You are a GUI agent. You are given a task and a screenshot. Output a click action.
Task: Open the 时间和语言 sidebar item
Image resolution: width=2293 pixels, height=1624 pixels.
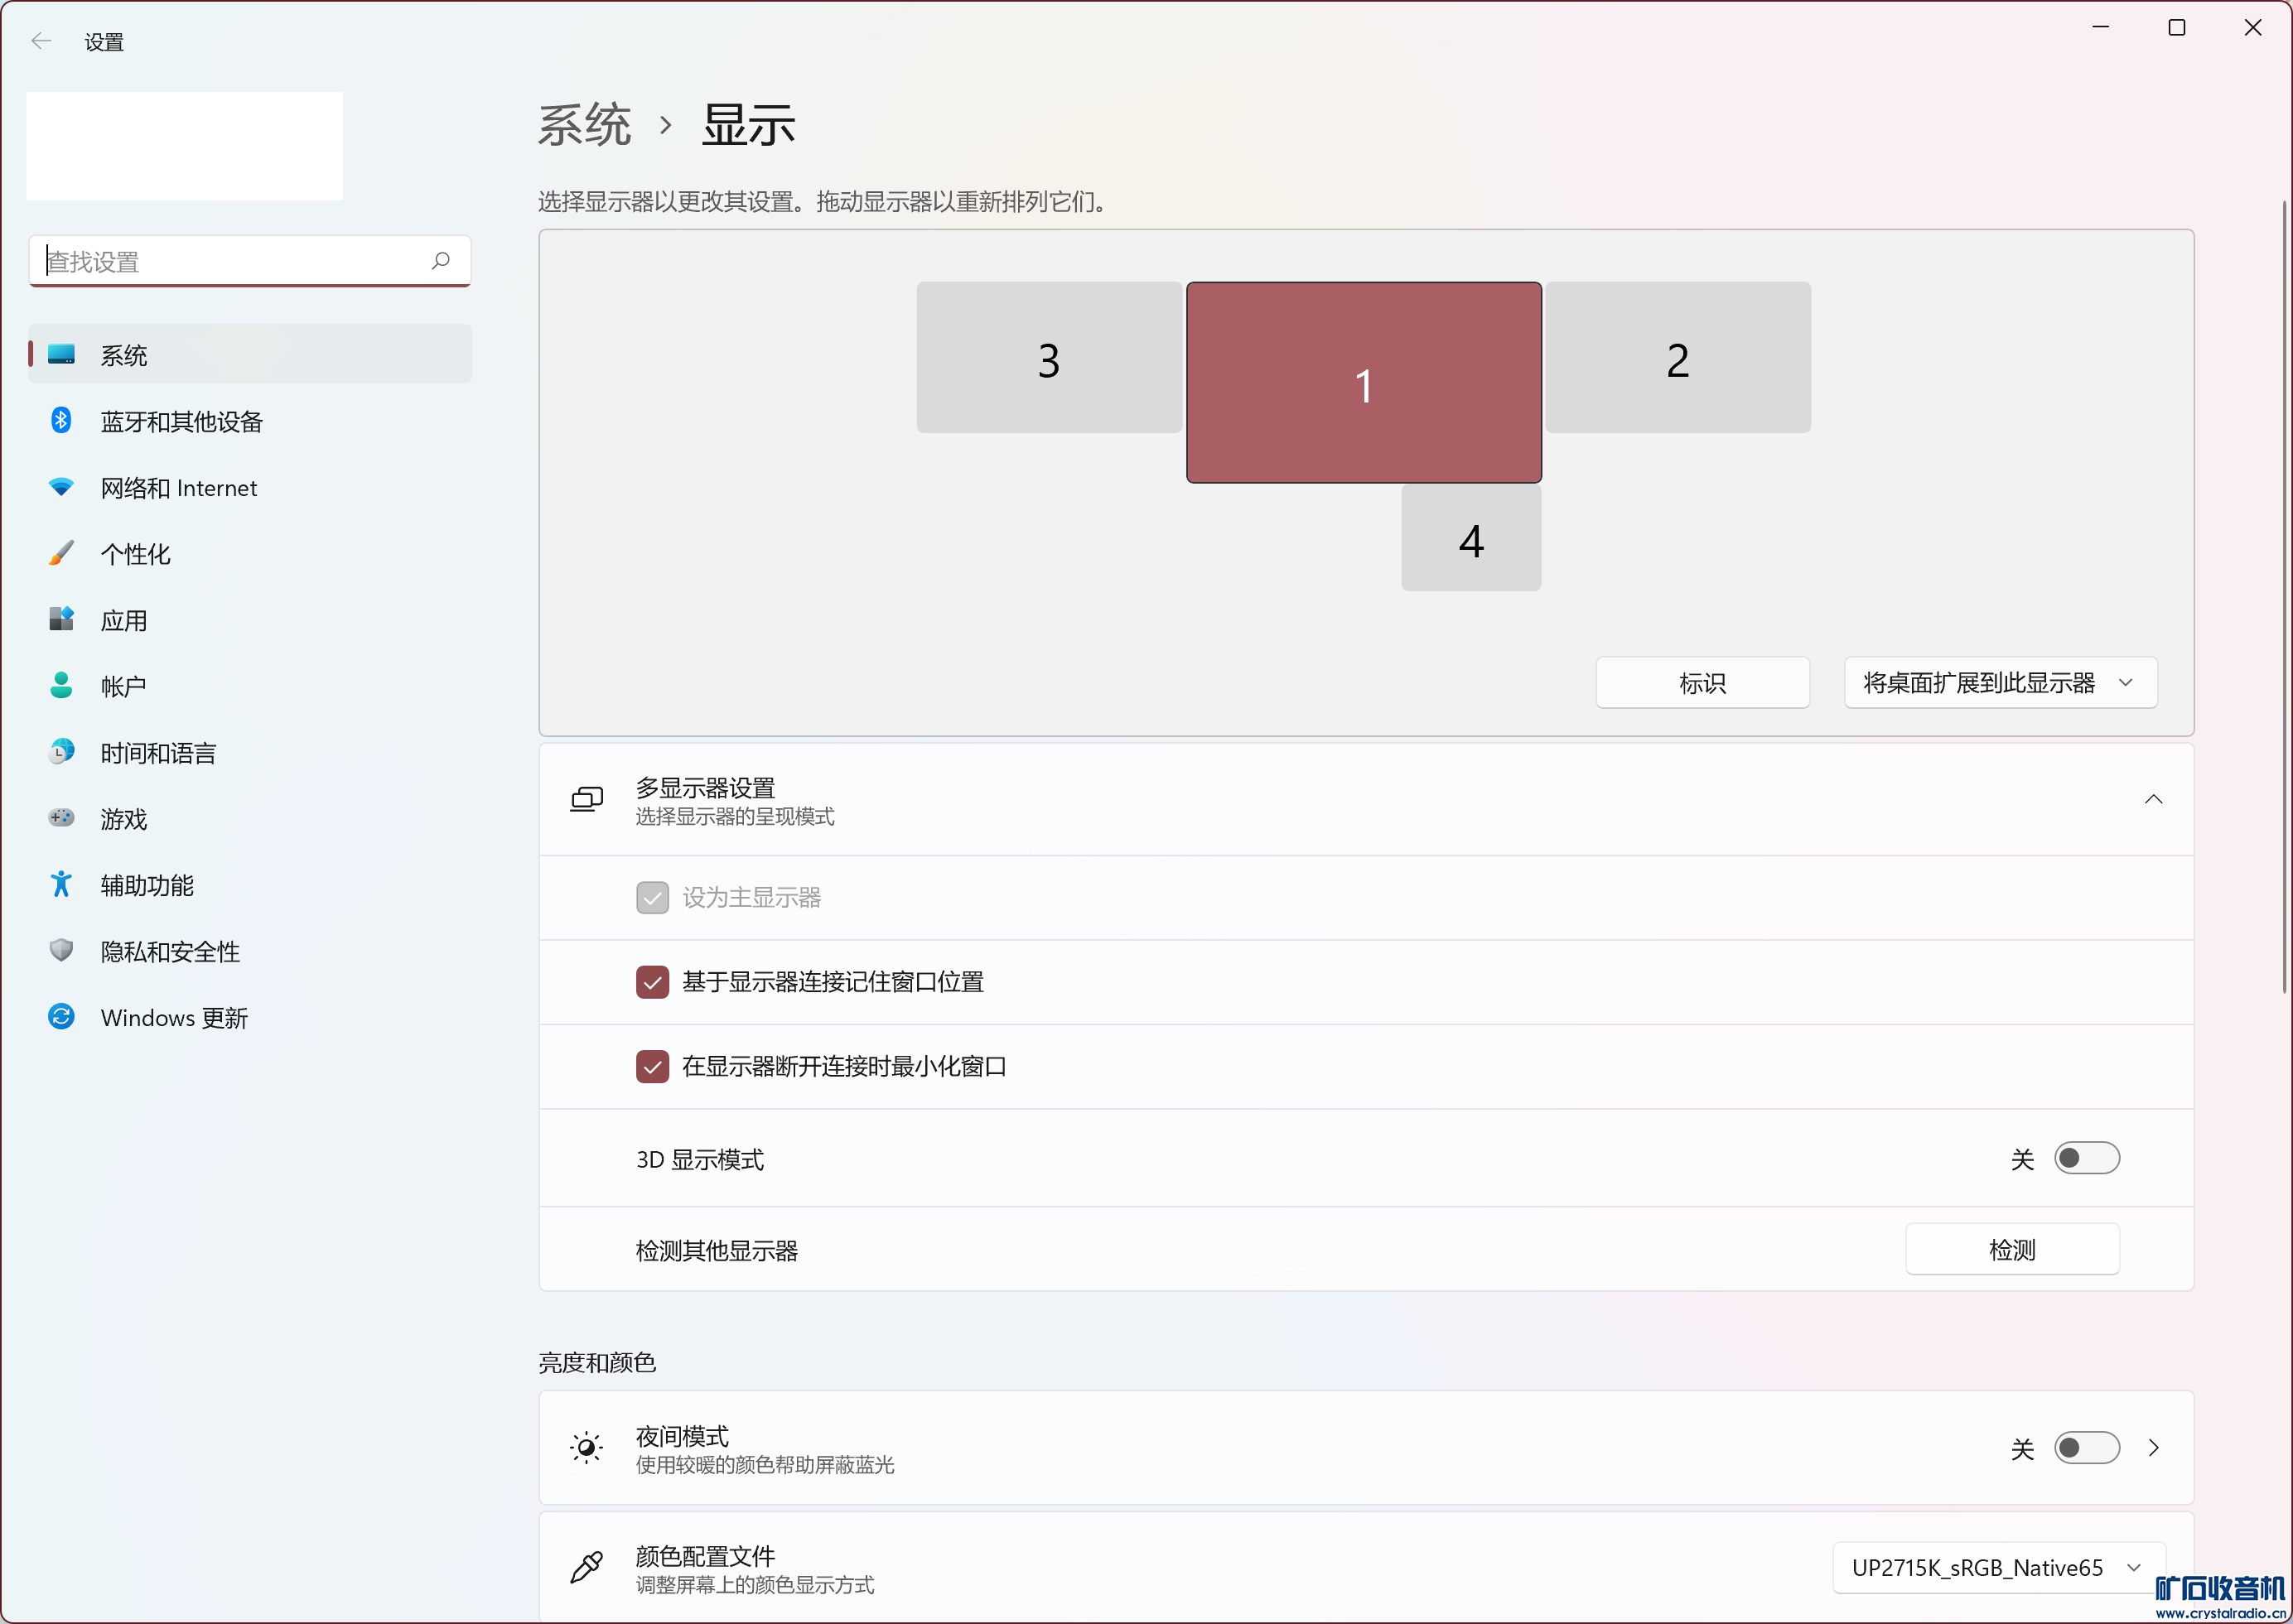pos(158,753)
